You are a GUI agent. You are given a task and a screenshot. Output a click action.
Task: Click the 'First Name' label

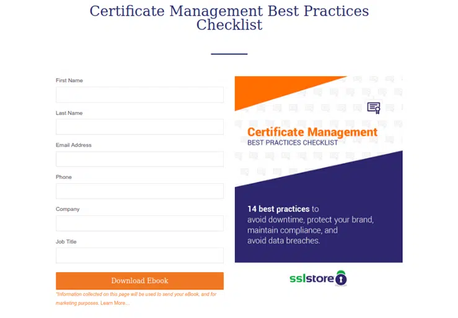click(x=69, y=80)
